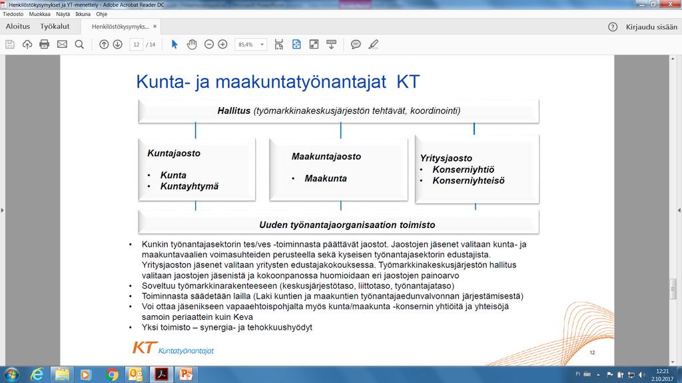Click Kirjaudu sisään to sign in
682x383 pixels.
coord(651,27)
